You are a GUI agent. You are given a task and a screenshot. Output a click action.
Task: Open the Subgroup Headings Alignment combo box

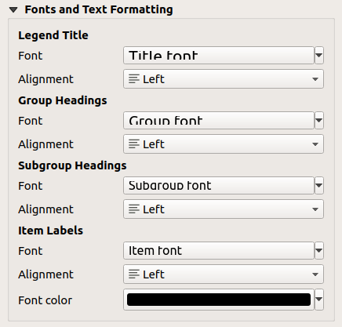coord(224,209)
